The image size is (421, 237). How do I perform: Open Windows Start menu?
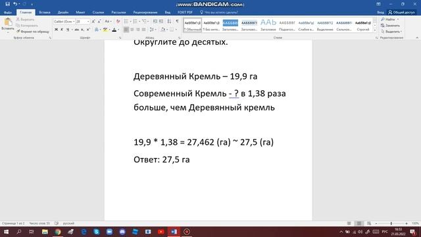6,232
